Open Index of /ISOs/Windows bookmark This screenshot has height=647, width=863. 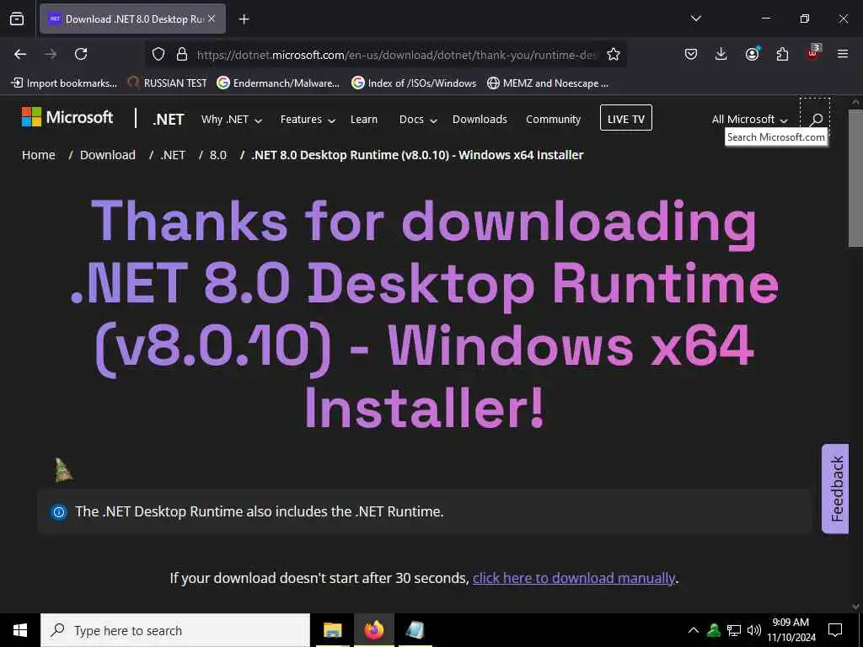[414, 83]
